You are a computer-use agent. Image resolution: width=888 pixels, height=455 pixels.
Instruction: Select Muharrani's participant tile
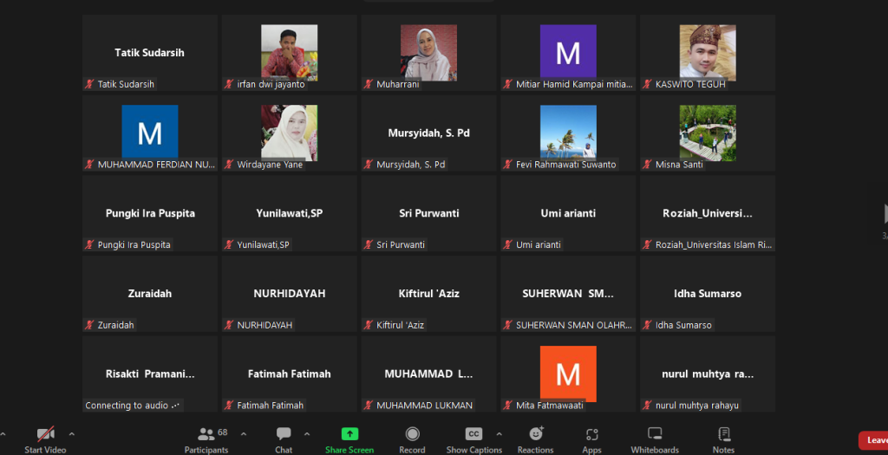(428, 53)
